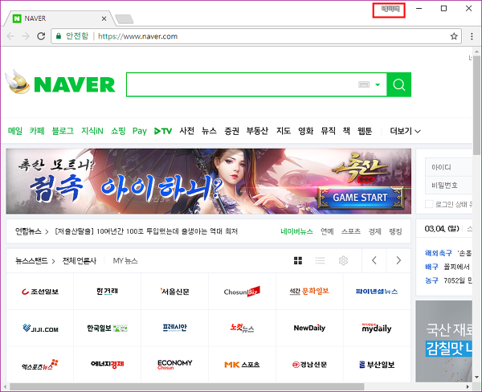Select the 경제 news tab
Viewport: 482px width, 392px height.
pyautogui.click(x=375, y=231)
